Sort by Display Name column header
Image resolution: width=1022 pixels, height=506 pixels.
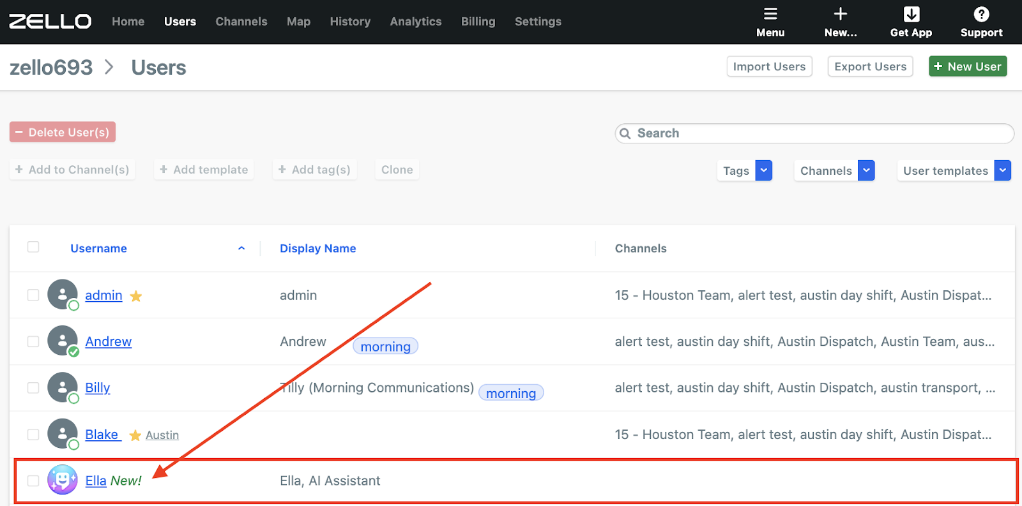click(x=318, y=248)
